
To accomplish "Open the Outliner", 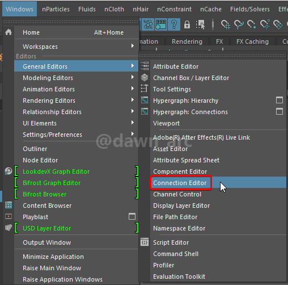I will point(77,149).
